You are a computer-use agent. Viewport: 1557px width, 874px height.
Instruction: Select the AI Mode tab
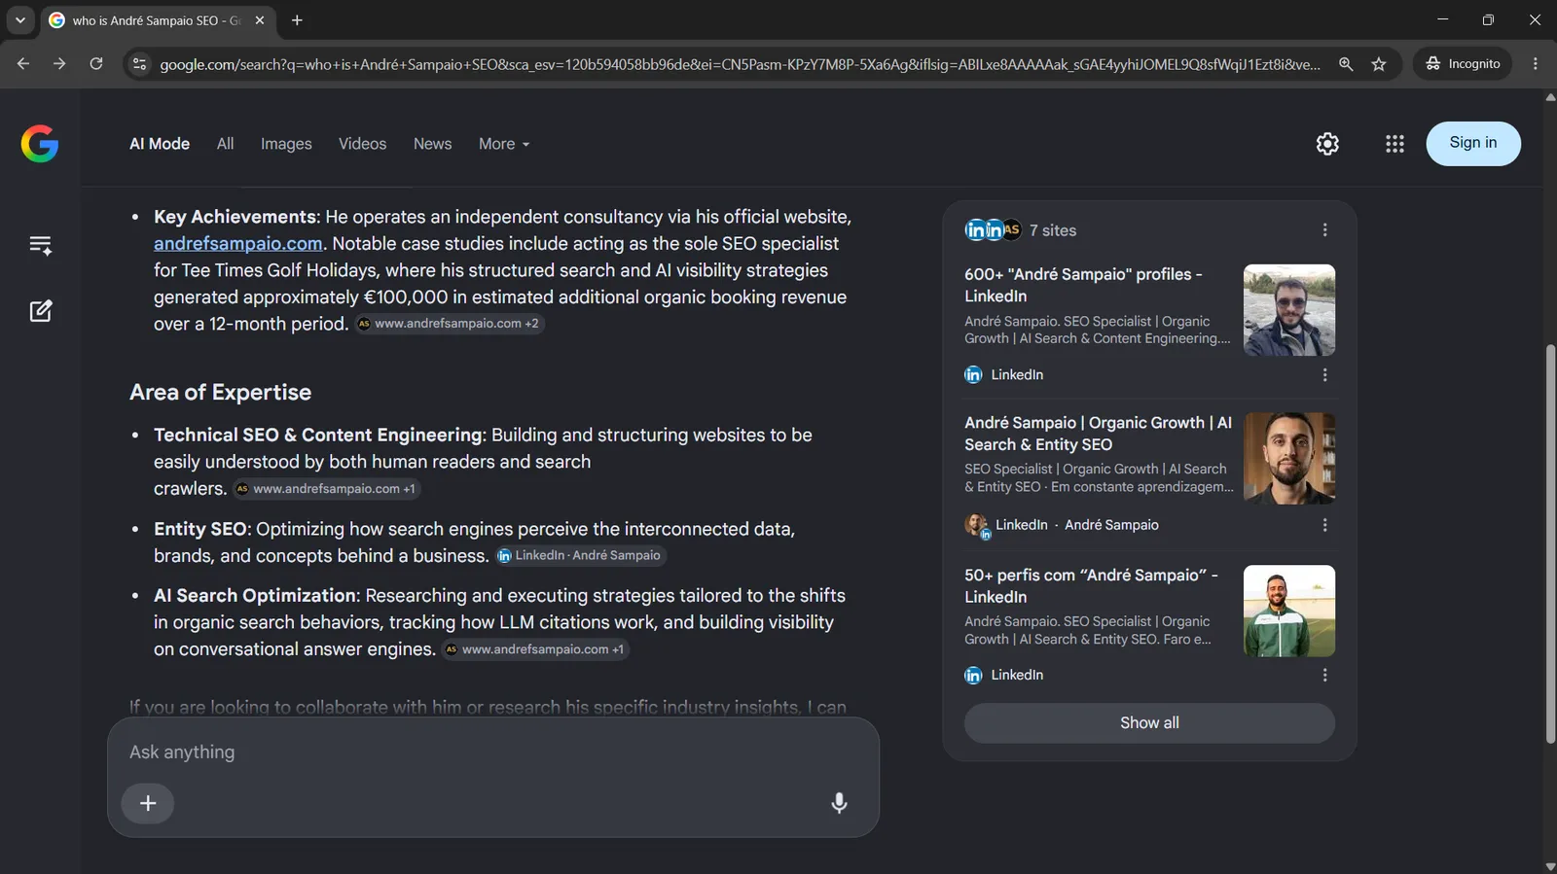160,144
